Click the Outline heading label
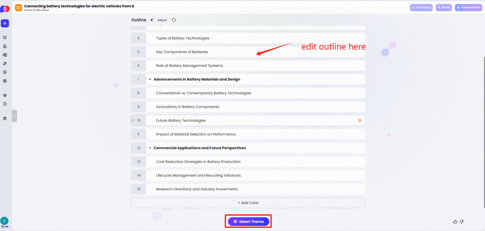 coord(139,20)
